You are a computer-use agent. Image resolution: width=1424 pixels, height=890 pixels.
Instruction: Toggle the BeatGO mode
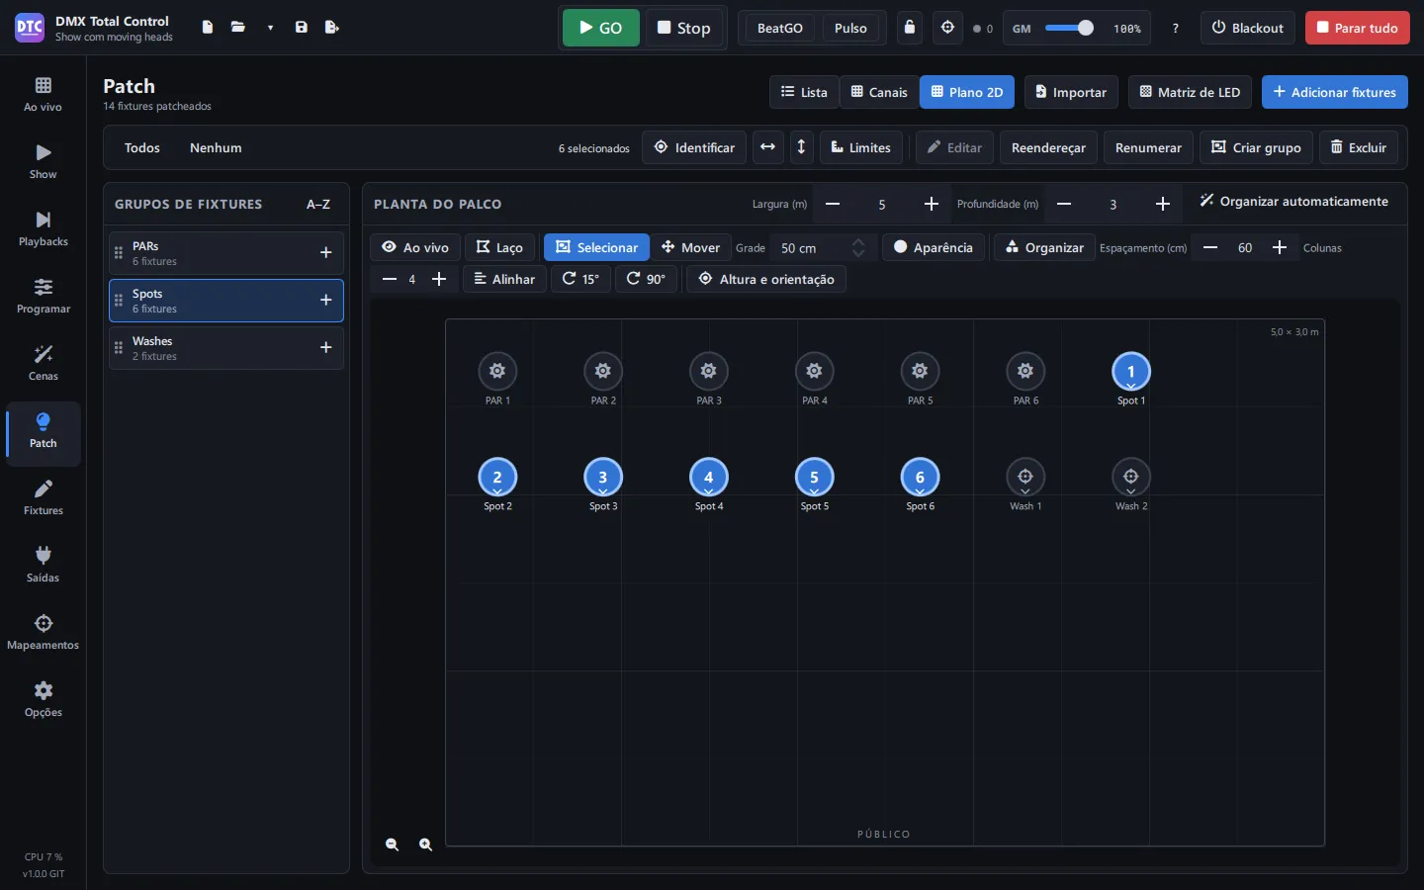(780, 28)
